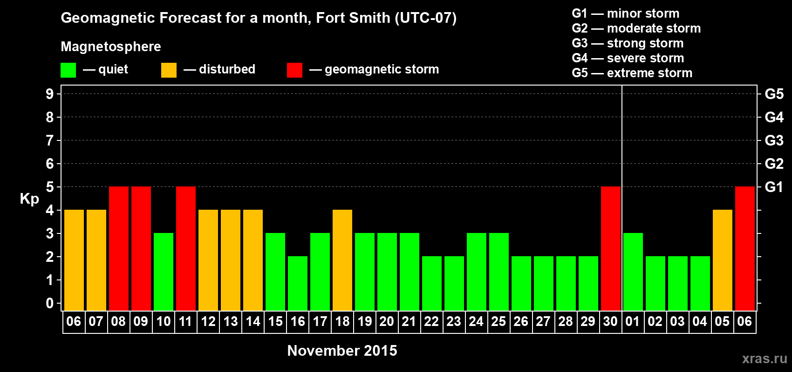Click the G4 label on right axis
792x372 pixels.
[774, 117]
